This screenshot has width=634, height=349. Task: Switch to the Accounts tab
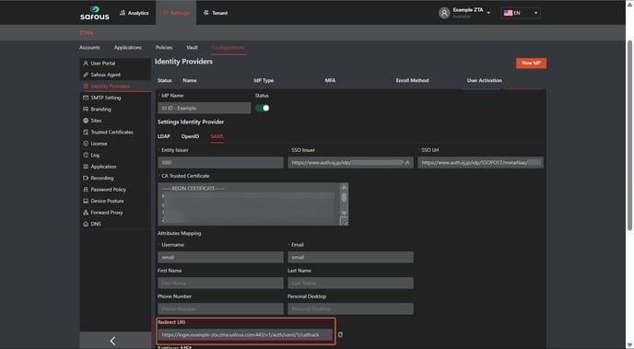click(x=89, y=48)
